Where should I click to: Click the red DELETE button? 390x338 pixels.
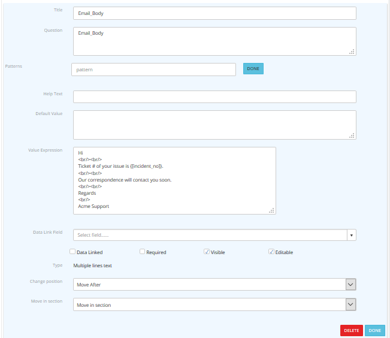click(352, 331)
